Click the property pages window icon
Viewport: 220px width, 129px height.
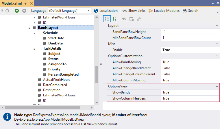tap(132, 19)
